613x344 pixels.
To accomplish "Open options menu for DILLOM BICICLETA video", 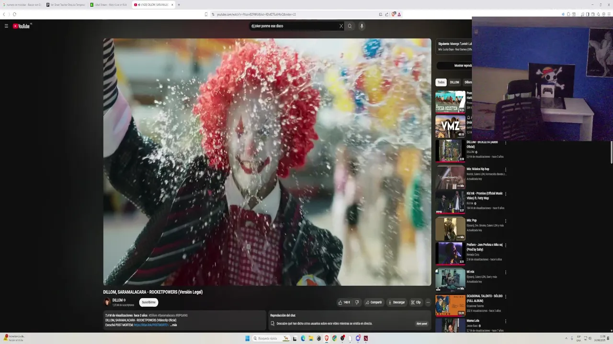I will point(505,142).
